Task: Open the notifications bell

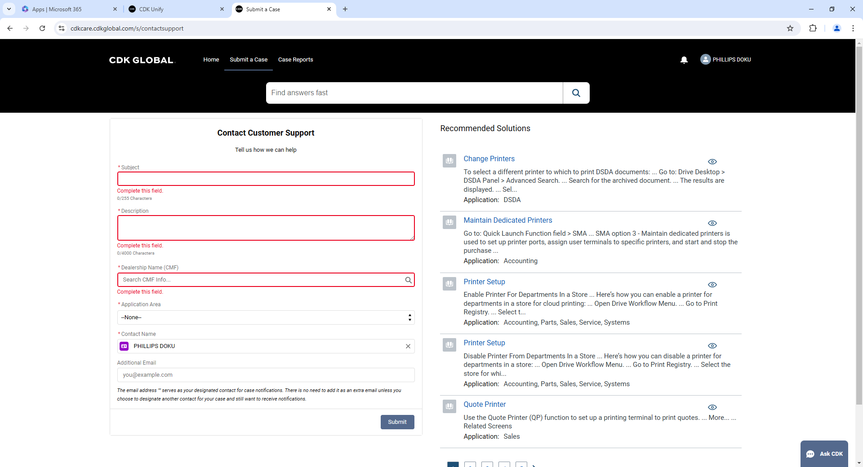Action: [x=684, y=60]
